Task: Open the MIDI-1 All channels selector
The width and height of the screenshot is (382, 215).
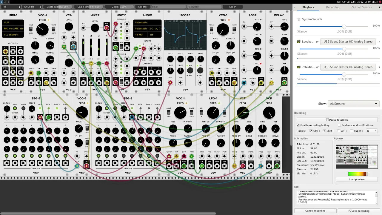Action: [13, 35]
